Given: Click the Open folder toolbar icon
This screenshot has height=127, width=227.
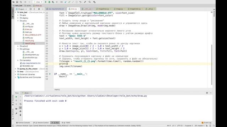Looking at the screenshot, I should pyautogui.click(x=13, y=2).
